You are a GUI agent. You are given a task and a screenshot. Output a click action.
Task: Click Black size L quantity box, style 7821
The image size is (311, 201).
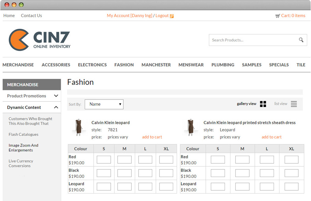pos(145,173)
